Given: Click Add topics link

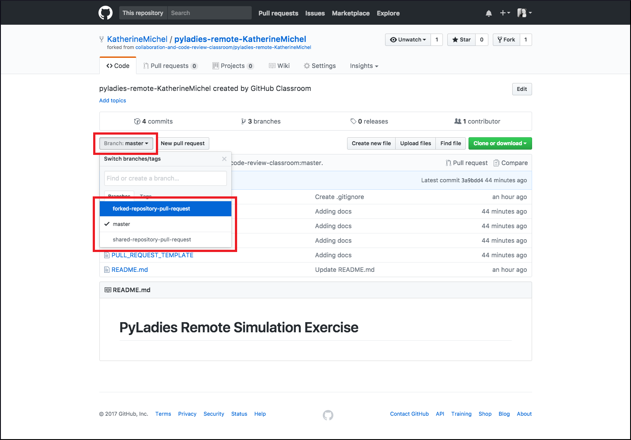Looking at the screenshot, I should pyautogui.click(x=113, y=101).
